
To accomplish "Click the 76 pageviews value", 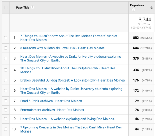I will (x=137, y=110).
